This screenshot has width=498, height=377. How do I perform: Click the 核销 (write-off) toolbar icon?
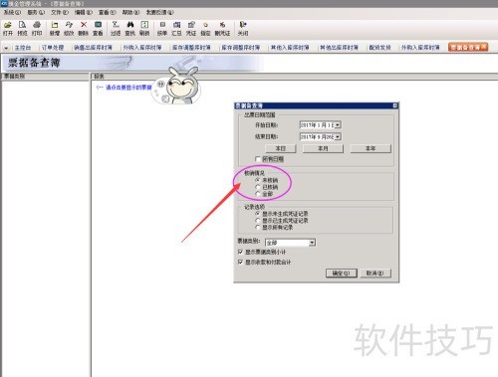162,25
